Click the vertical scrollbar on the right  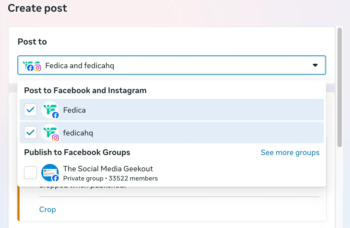pos(339,87)
